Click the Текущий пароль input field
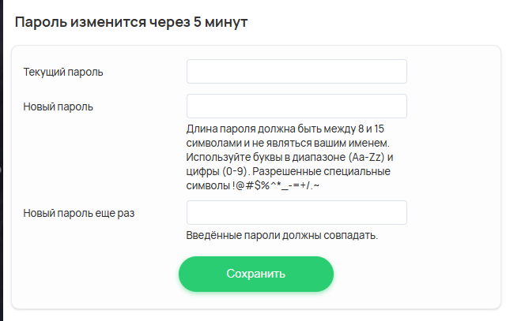The width and height of the screenshot is (525, 321). point(296,72)
